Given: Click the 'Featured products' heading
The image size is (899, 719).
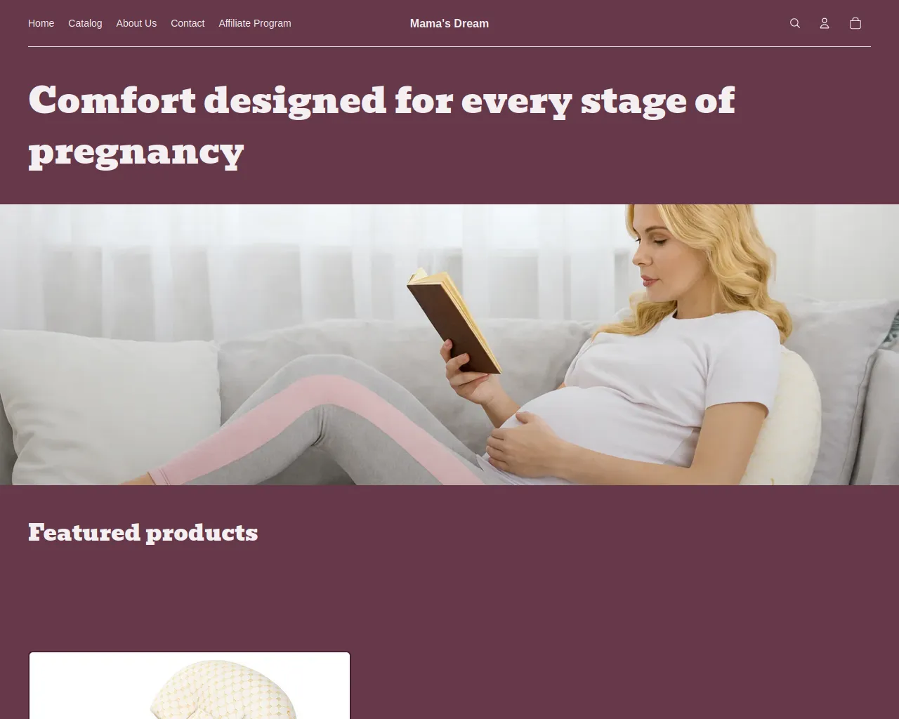Looking at the screenshot, I should (x=143, y=532).
